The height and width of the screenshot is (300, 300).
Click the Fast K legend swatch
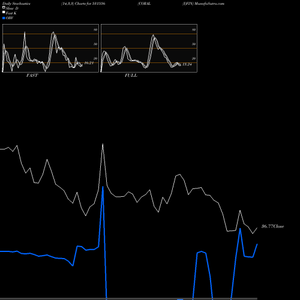tap(4, 13)
